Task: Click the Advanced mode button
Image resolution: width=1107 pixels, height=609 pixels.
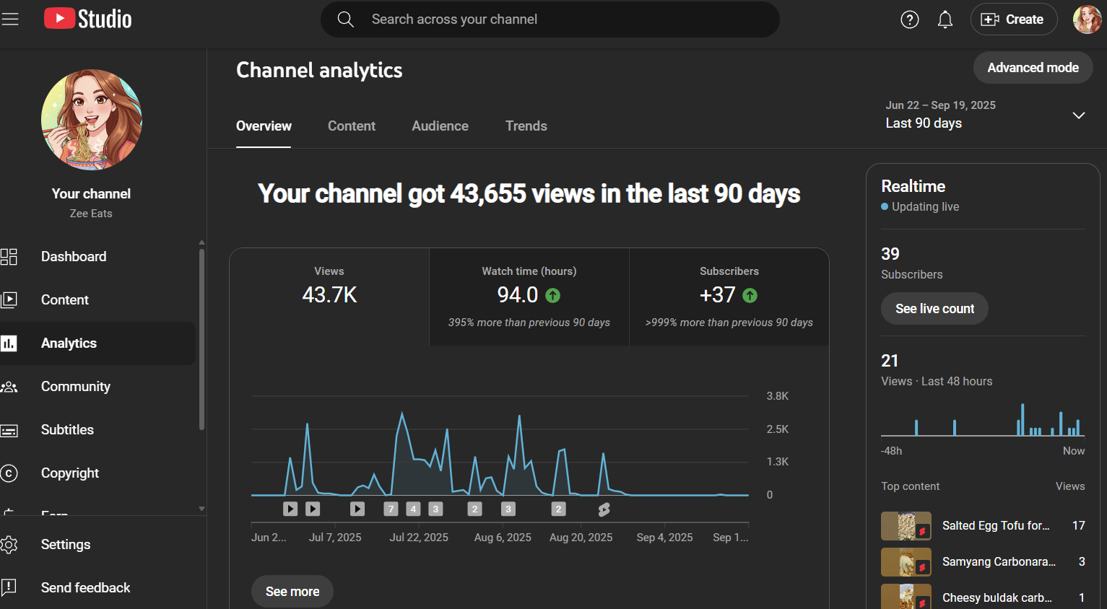Action: tap(1033, 68)
